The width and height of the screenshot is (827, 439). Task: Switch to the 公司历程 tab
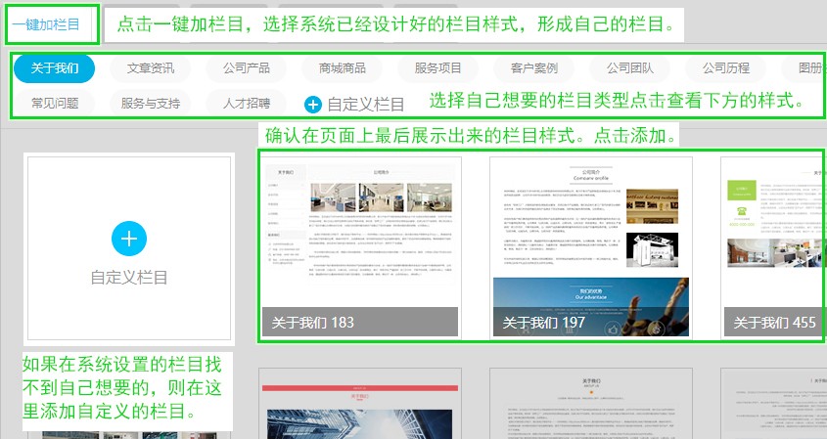(725, 68)
